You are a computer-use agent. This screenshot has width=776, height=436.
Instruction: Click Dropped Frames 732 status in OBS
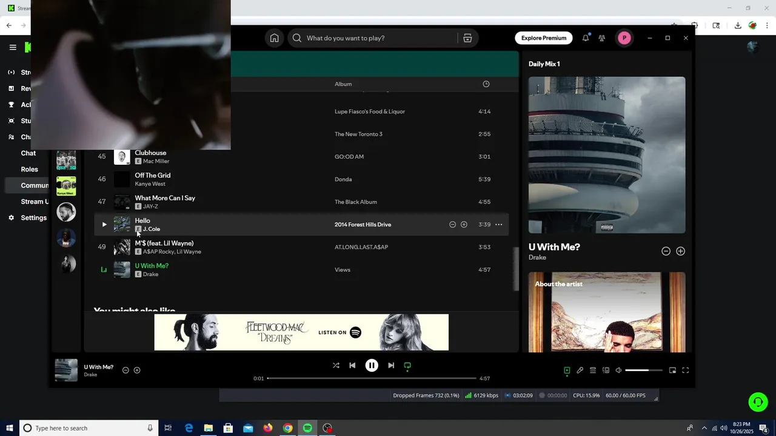[426, 395]
